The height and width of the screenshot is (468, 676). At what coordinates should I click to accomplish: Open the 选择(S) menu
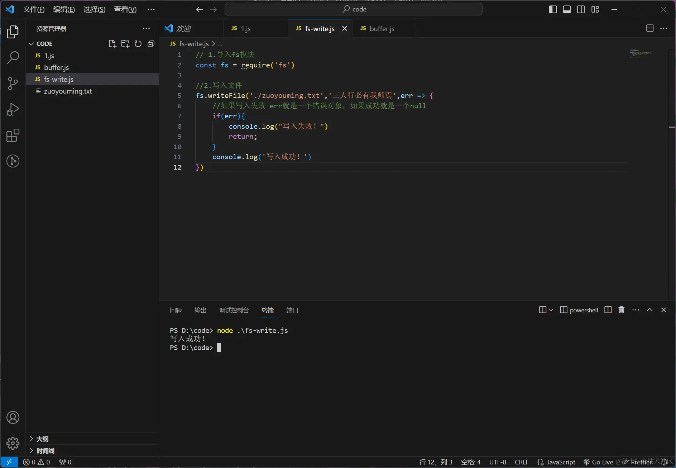(x=95, y=9)
